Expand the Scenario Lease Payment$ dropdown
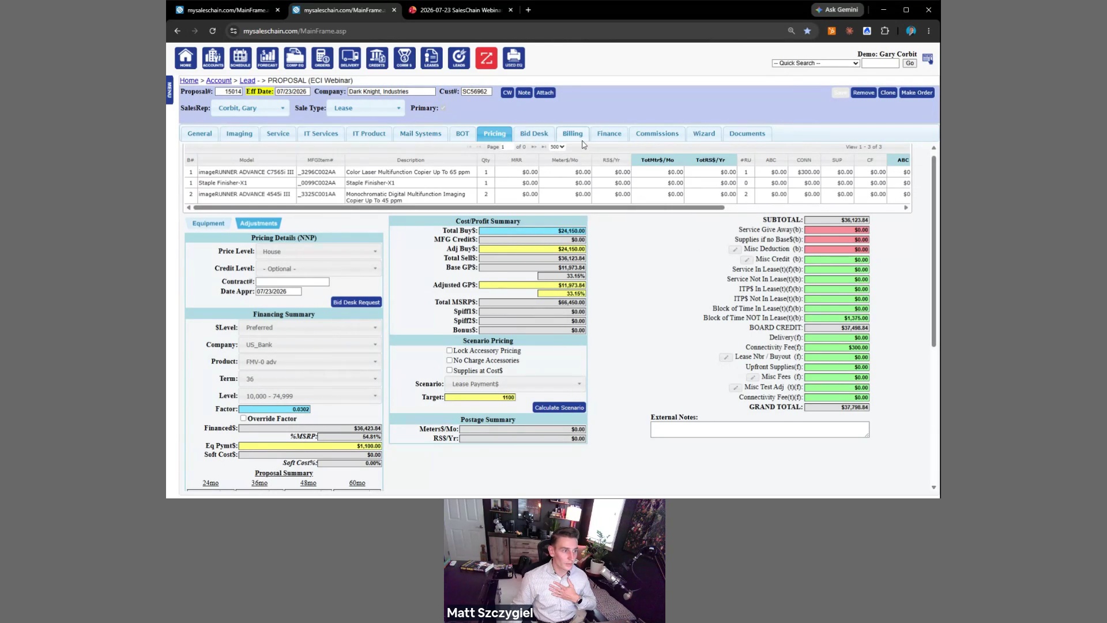Image resolution: width=1107 pixels, height=623 pixels. pos(515,384)
